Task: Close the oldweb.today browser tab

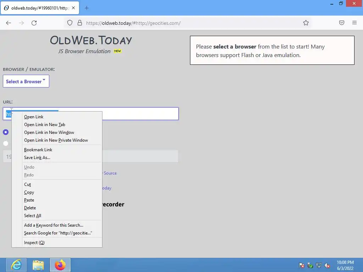Action: (73, 8)
